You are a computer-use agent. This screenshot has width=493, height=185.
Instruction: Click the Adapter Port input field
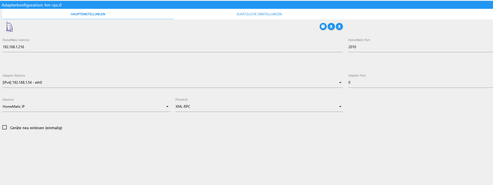[x=421, y=83]
